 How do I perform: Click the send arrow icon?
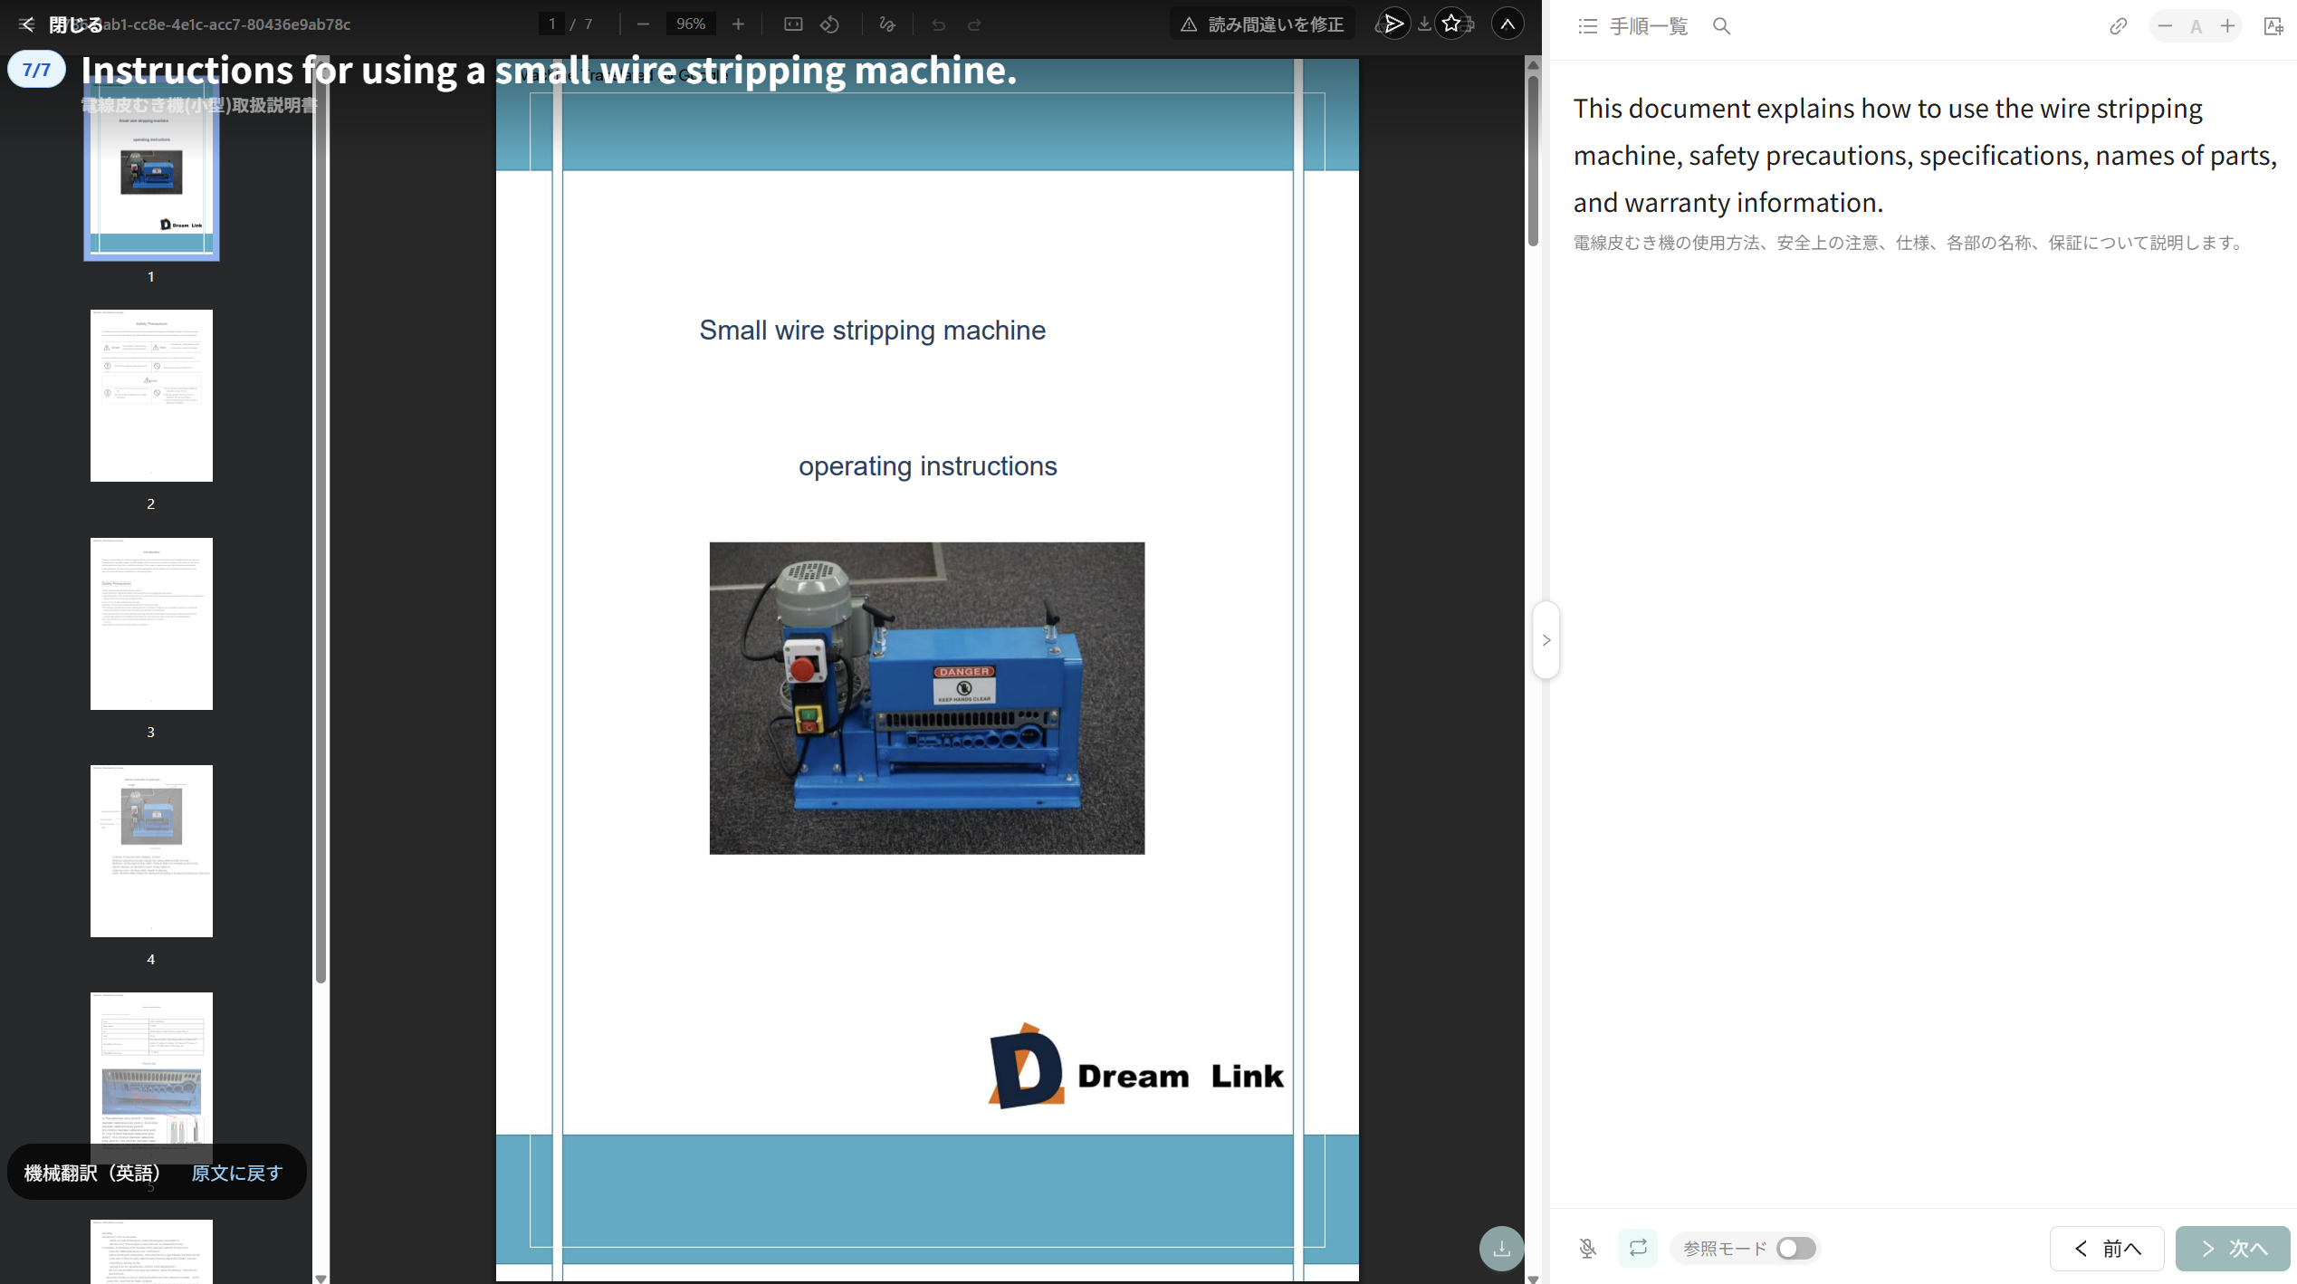1394,24
